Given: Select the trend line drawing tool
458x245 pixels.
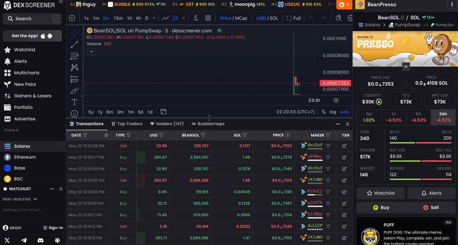Looking at the screenshot, I should 74,45.
